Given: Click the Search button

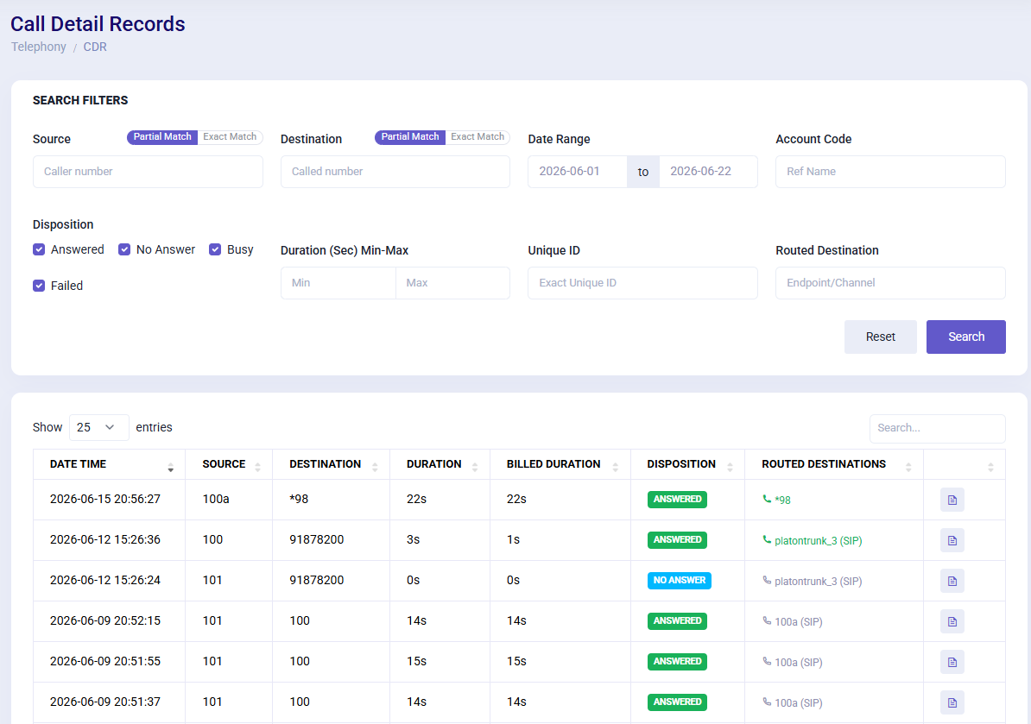Looking at the screenshot, I should pyautogui.click(x=966, y=337).
